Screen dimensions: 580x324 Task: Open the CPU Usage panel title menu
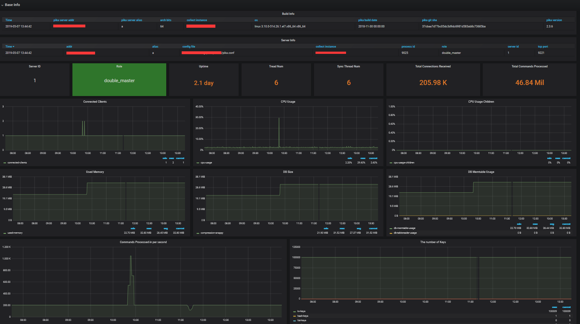click(x=288, y=102)
